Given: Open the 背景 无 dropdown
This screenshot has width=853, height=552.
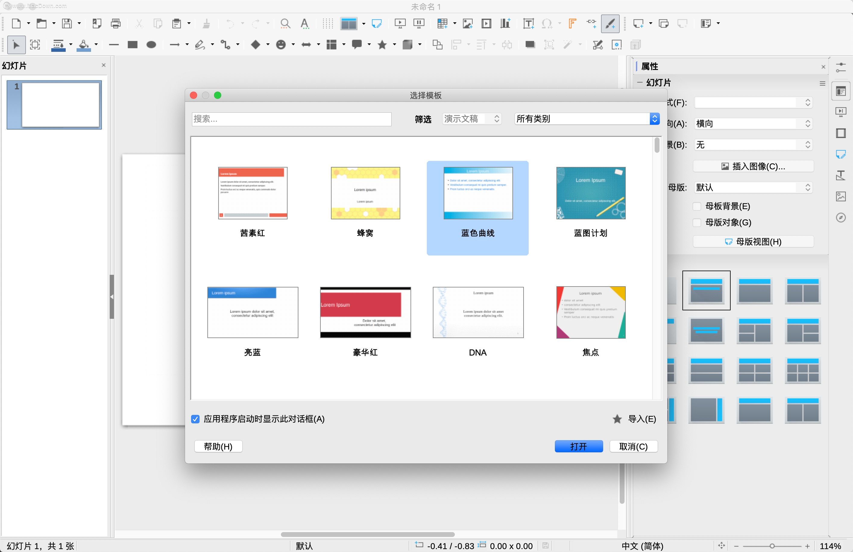Looking at the screenshot, I should click(753, 145).
